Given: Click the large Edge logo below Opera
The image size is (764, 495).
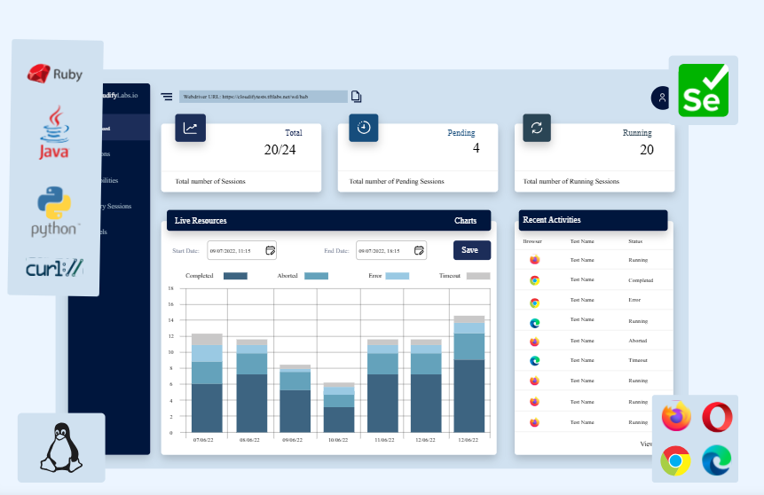Looking at the screenshot, I should tap(717, 460).
